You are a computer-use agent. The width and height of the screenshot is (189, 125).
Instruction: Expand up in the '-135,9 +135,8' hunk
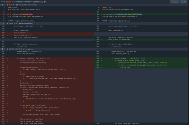tap(4, 24)
